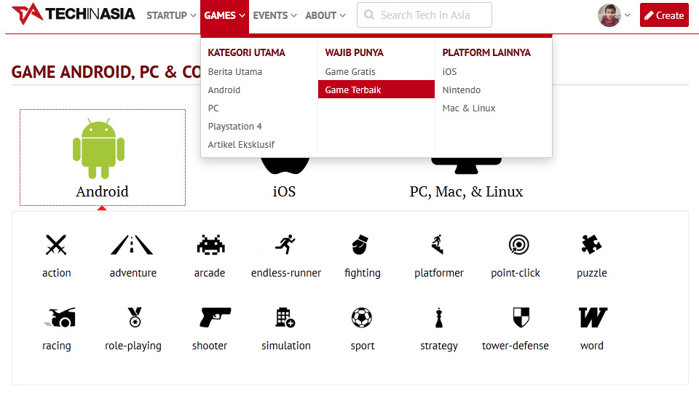Open the user avatar account menu

point(614,15)
